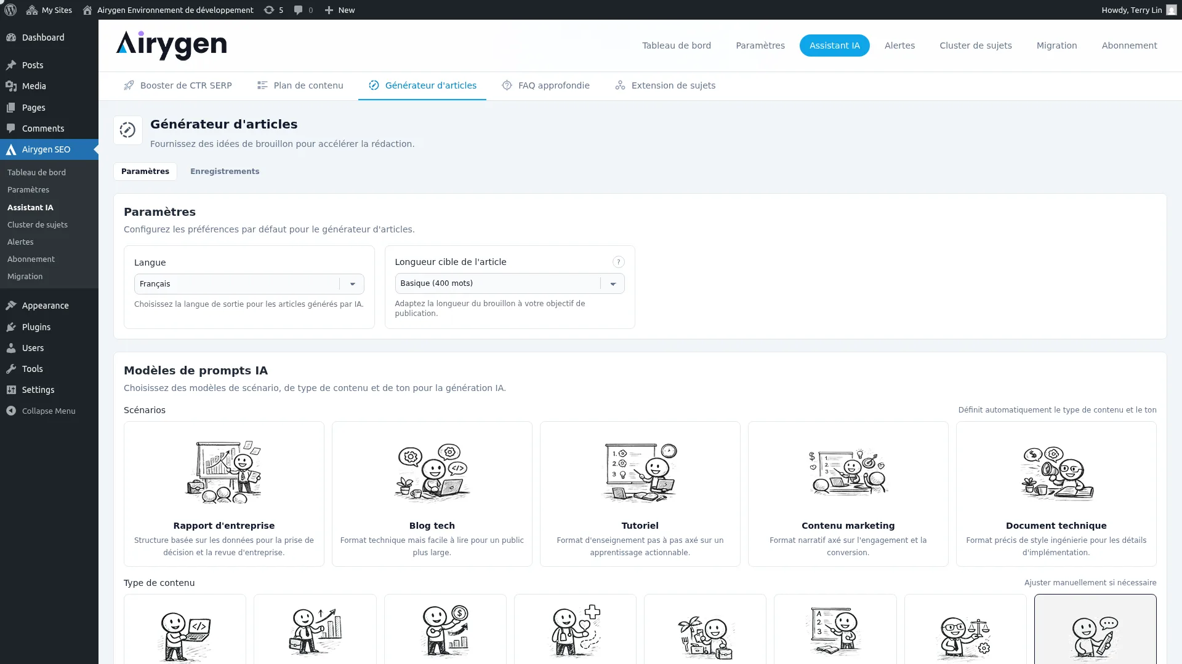Click Terry Lin's avatar image
Viewport: 1182px width, 664px height.
(x=1171, y=10)
